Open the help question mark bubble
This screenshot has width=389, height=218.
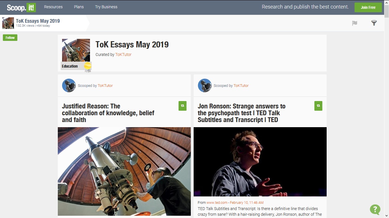375,209
